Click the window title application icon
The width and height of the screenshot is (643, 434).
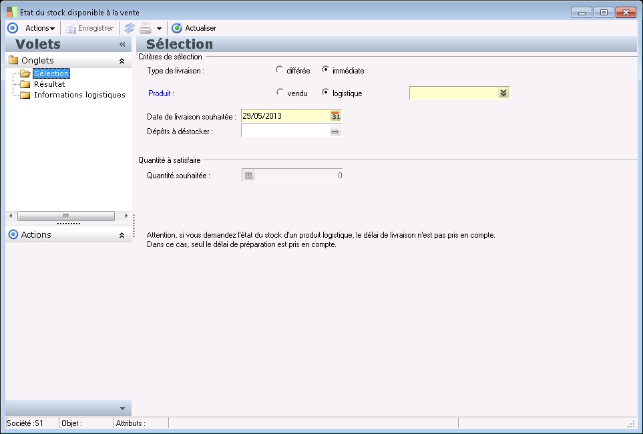[x=12, y=12]
